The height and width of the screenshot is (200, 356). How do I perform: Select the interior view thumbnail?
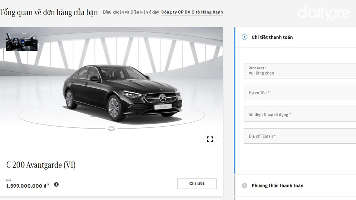click(x=22, y=42)
